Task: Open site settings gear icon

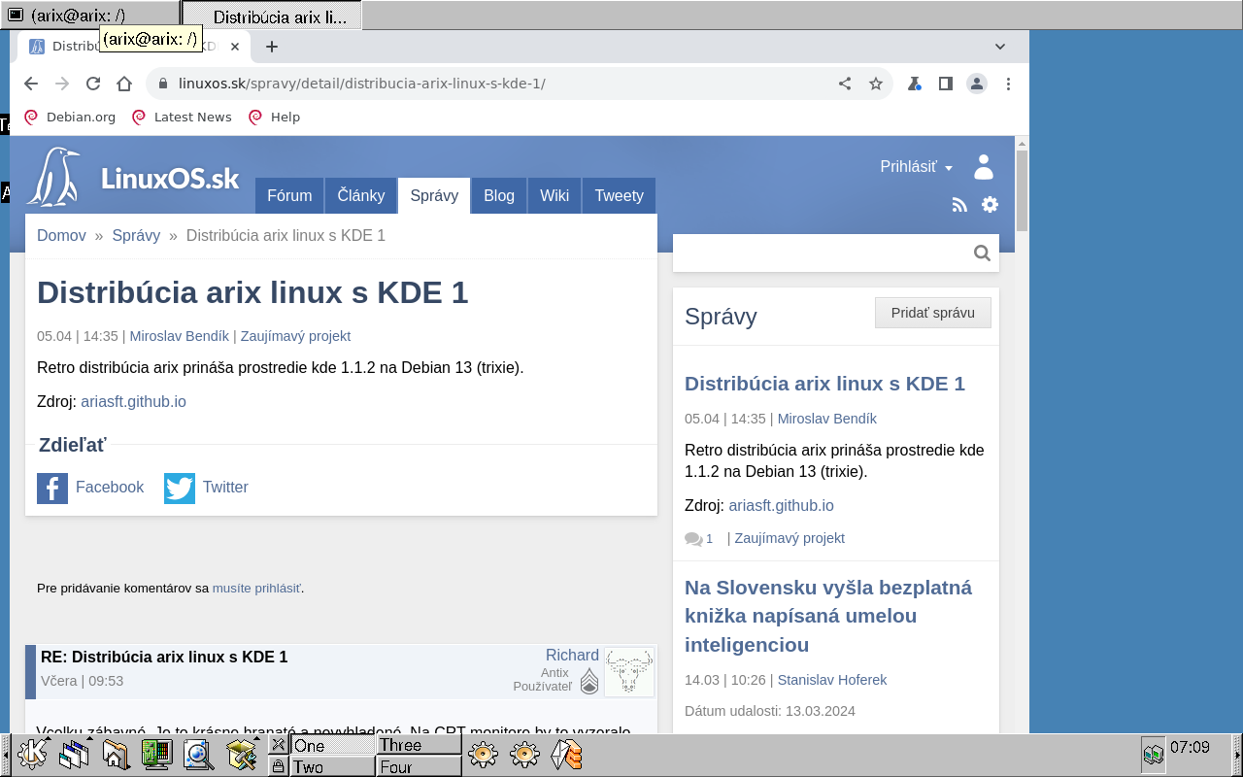Action: pos(990,205)
